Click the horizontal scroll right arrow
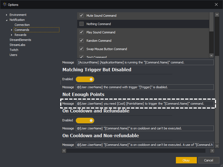The width and height of the screenshot is (223, 167). [212, 151]
